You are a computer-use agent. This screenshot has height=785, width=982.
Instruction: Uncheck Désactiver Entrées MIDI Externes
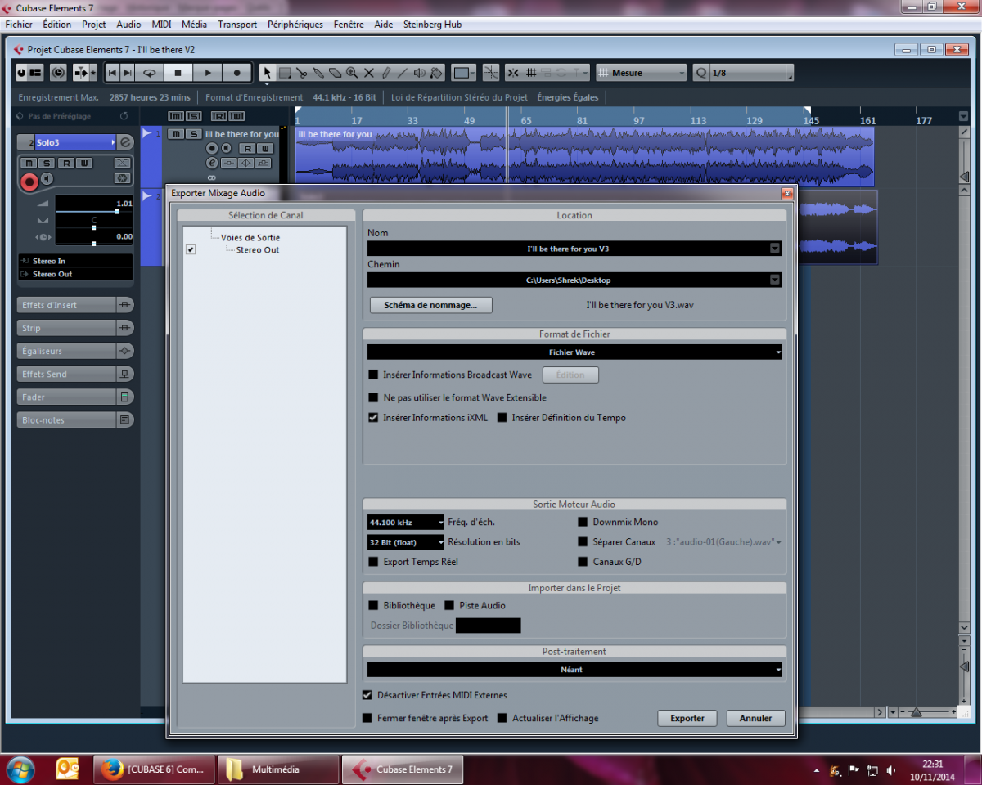[367, 695]
